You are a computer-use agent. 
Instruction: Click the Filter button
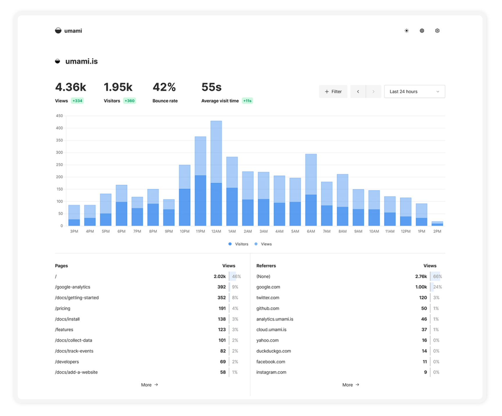pos(333,92)
